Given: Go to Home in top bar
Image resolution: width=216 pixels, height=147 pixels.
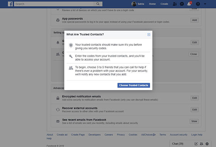Looking at the screenshot, I should coord(152,4).
